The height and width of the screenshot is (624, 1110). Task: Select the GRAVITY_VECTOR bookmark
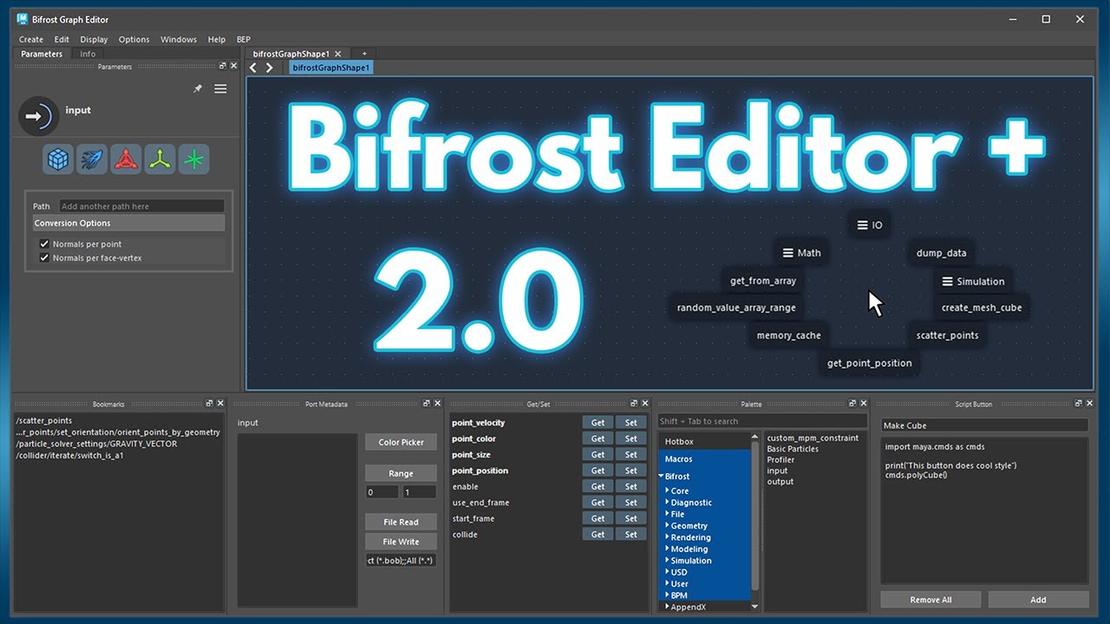[x=96, y=444]
